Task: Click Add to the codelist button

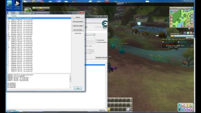Action: click(78, 26)
